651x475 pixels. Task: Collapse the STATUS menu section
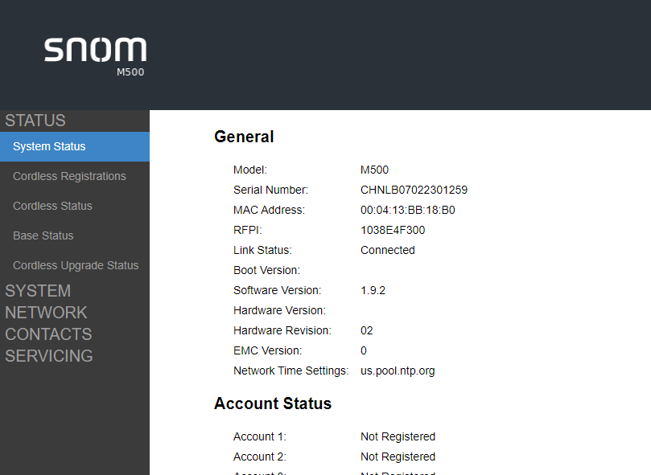35,121
